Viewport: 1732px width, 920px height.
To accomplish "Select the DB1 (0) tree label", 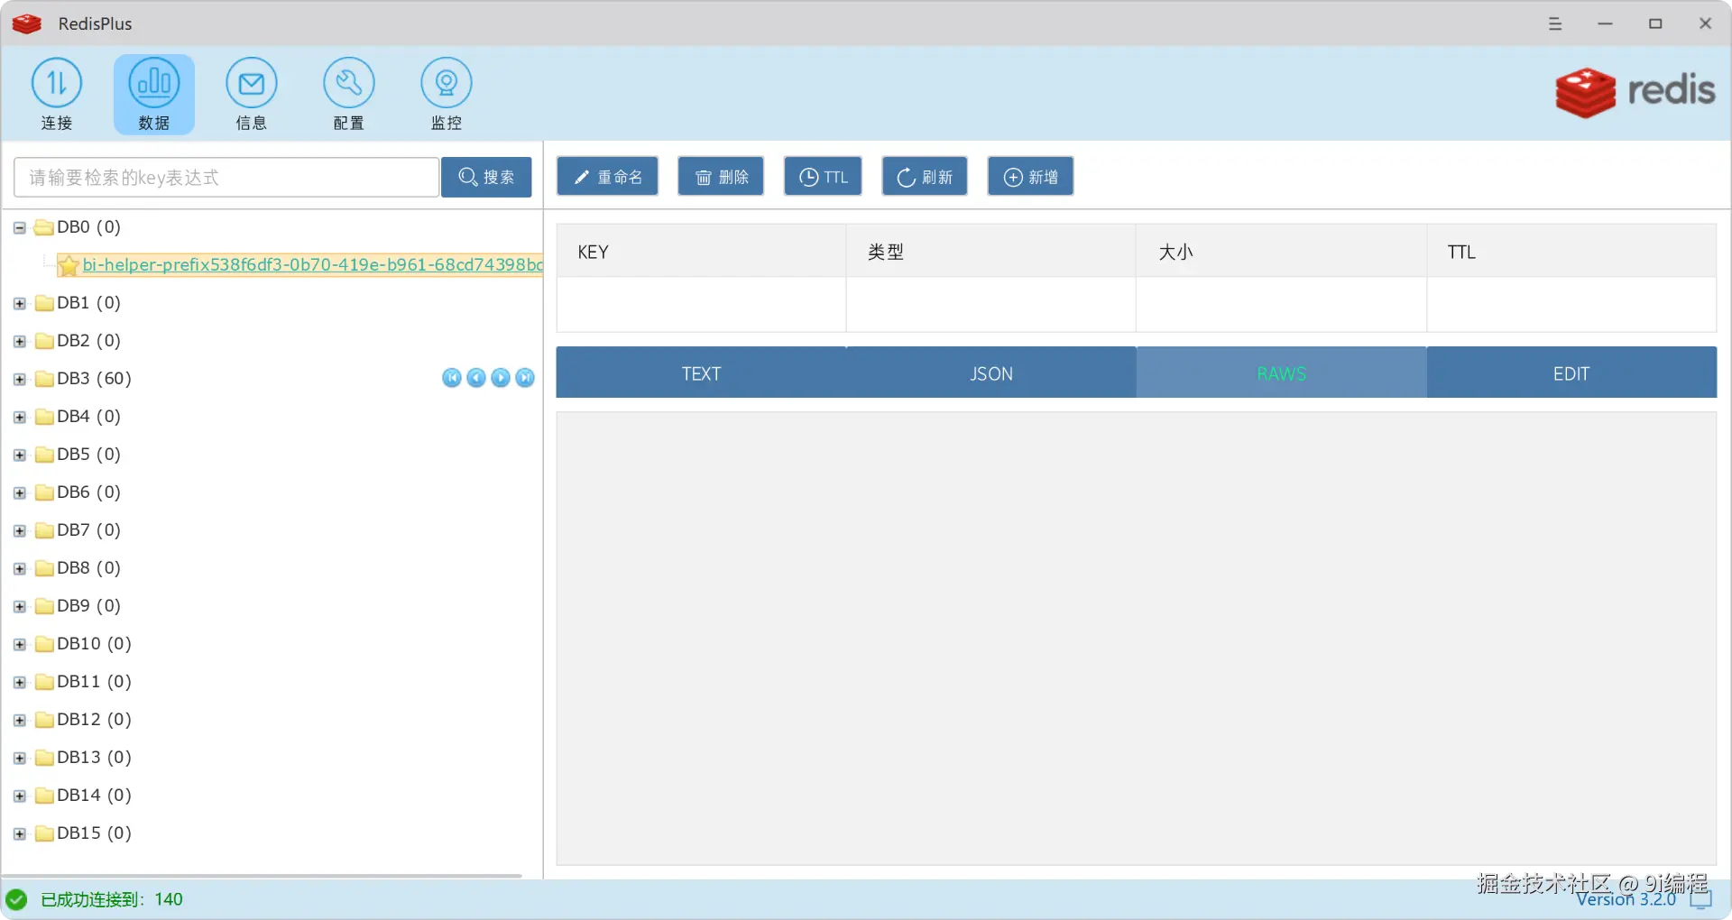I will [88, 303].
